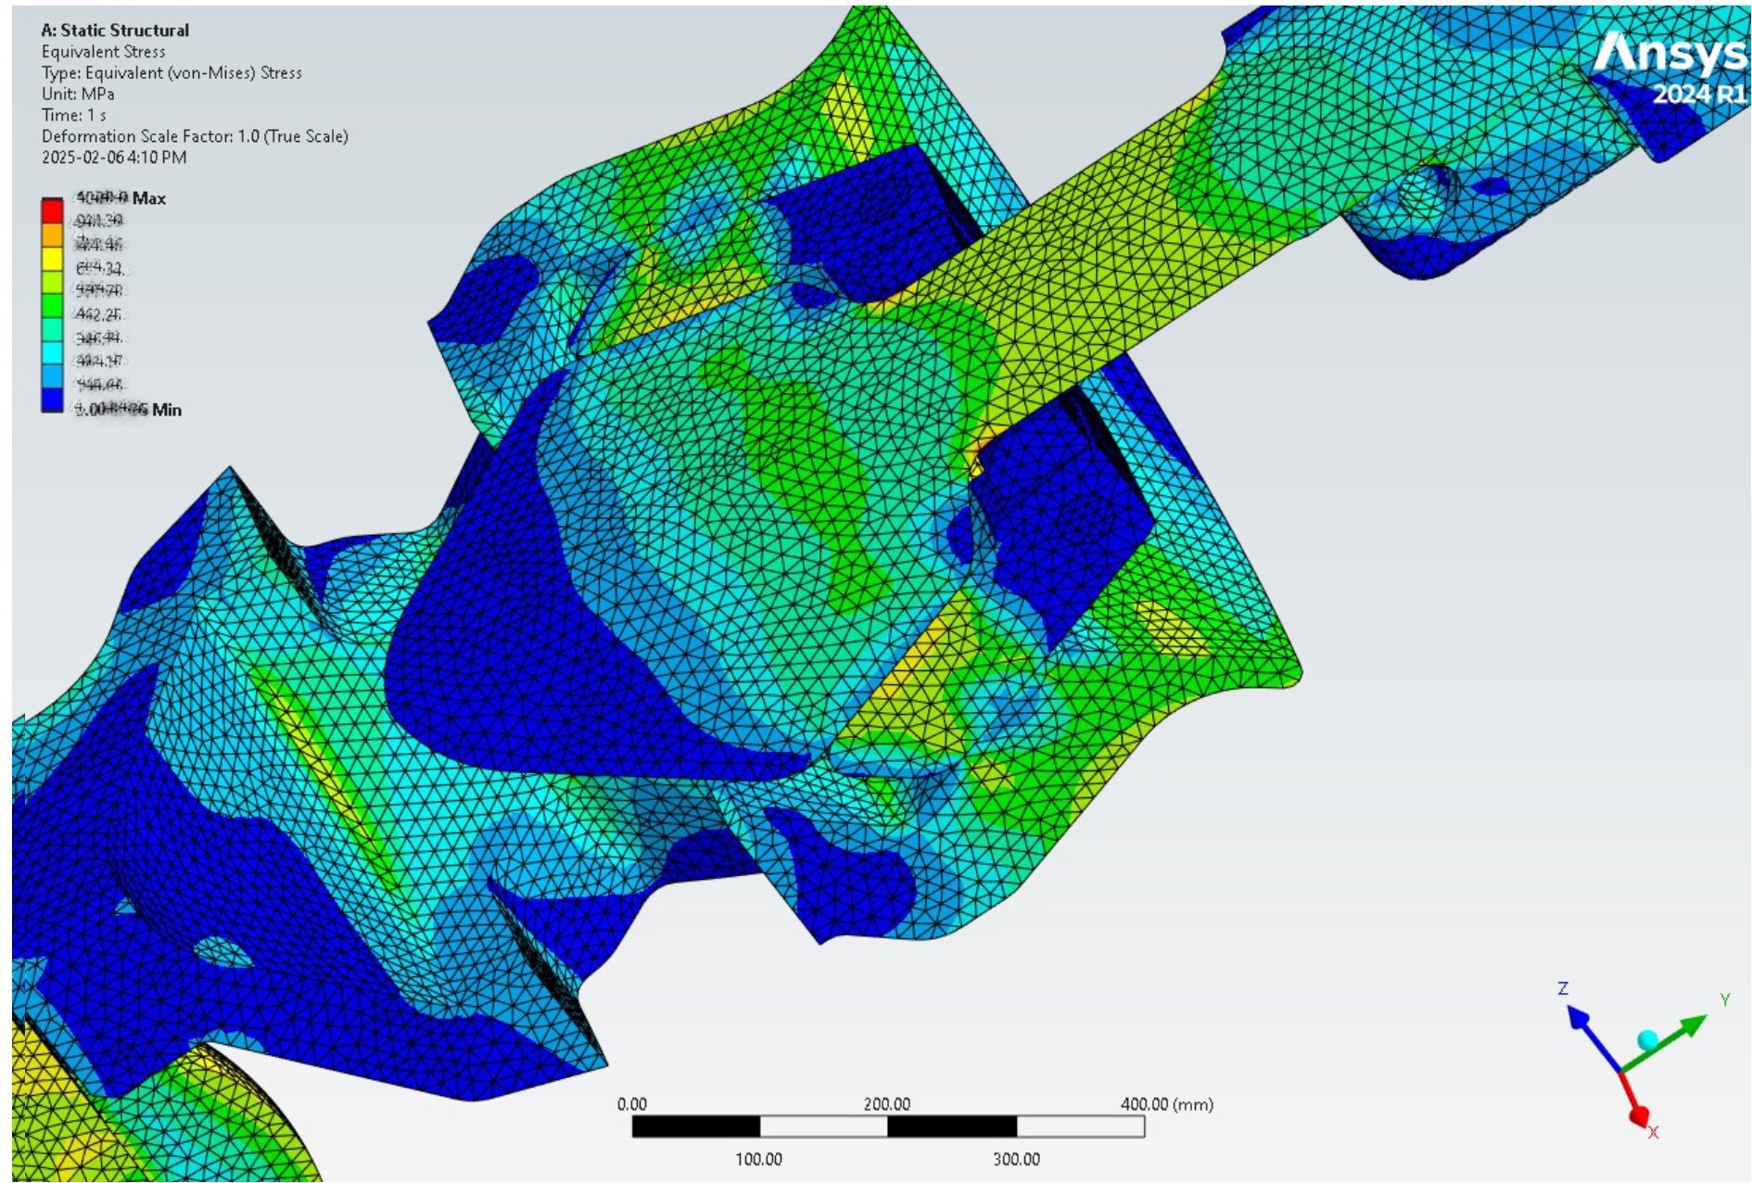
Task: Click the 'A: Static Structural' title text
Action: (115, 31)
